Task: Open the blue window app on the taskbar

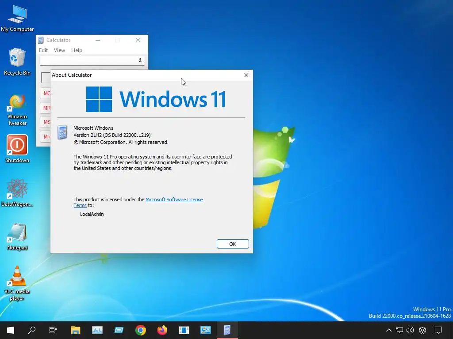Action: point(119,330)
